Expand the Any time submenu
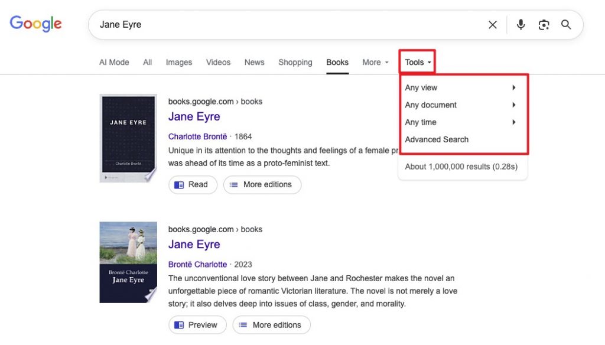605x345 pixels. 461,122
